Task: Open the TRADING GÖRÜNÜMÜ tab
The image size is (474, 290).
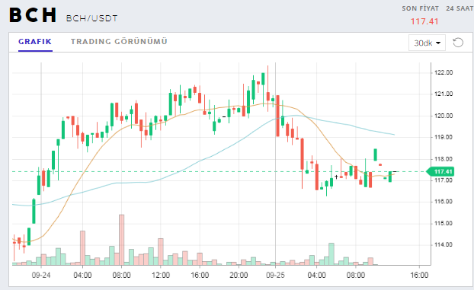Action: pyautogui.click(x=119, y=41)
